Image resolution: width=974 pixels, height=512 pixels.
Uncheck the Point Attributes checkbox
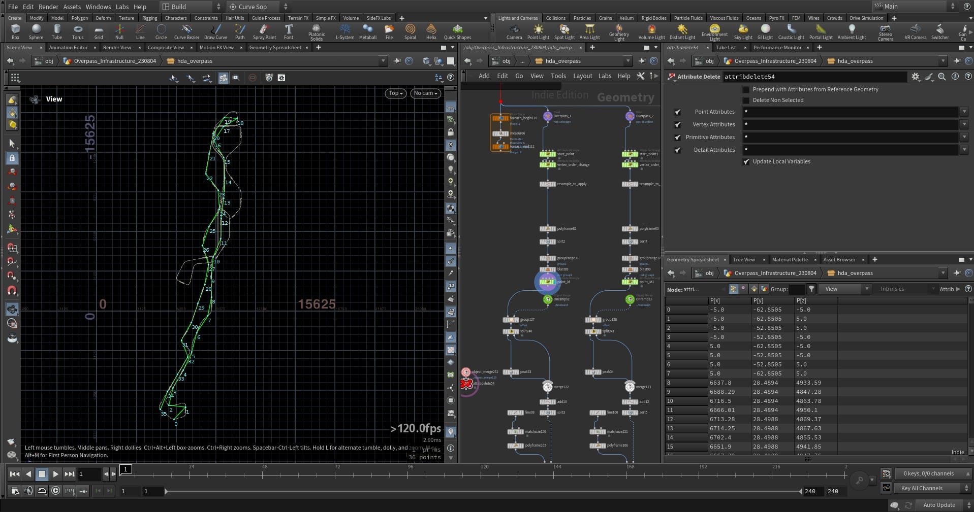(x=677, y=112)
